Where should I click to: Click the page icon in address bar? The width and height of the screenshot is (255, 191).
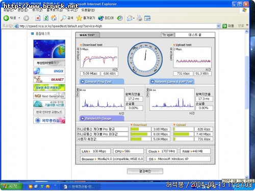(16, 26)
